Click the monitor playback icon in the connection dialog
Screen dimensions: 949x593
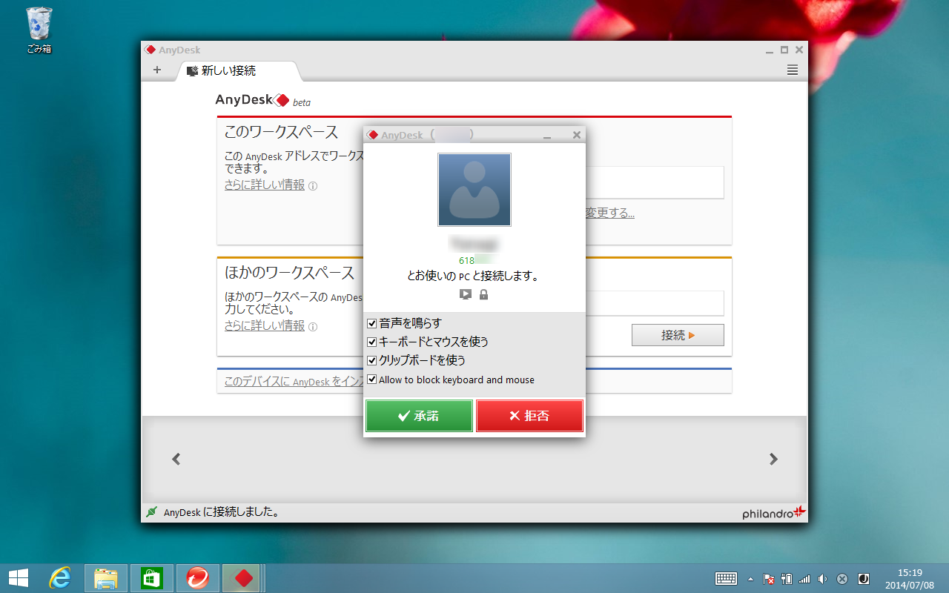(466, 294)
